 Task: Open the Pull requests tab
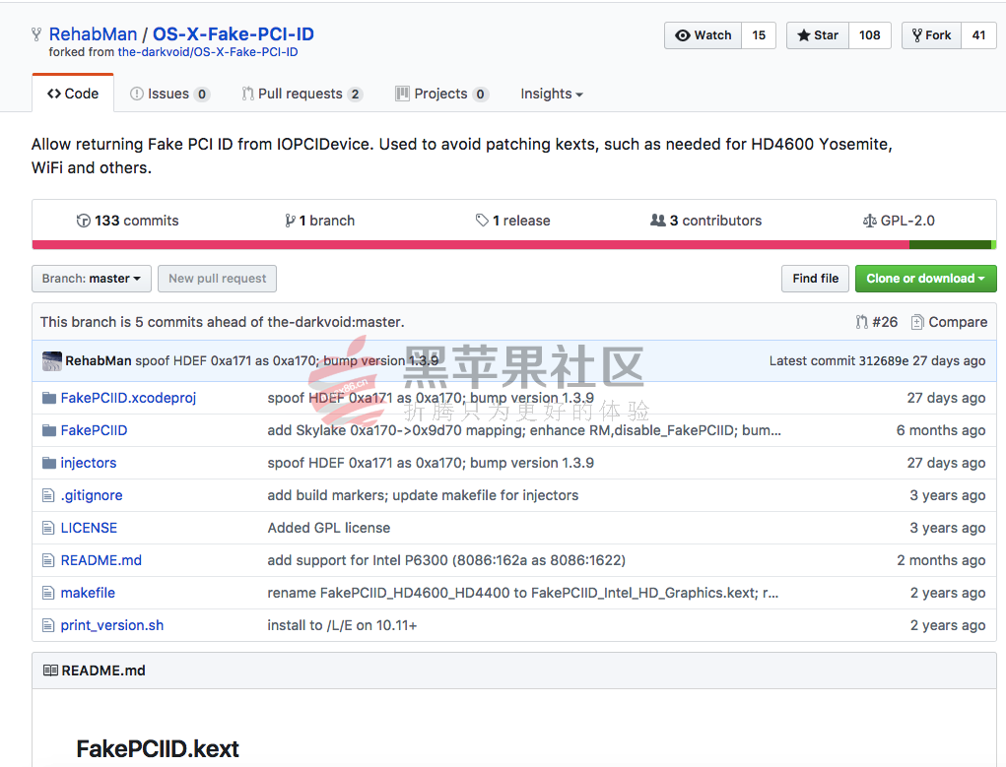click(x=302, y=94)
